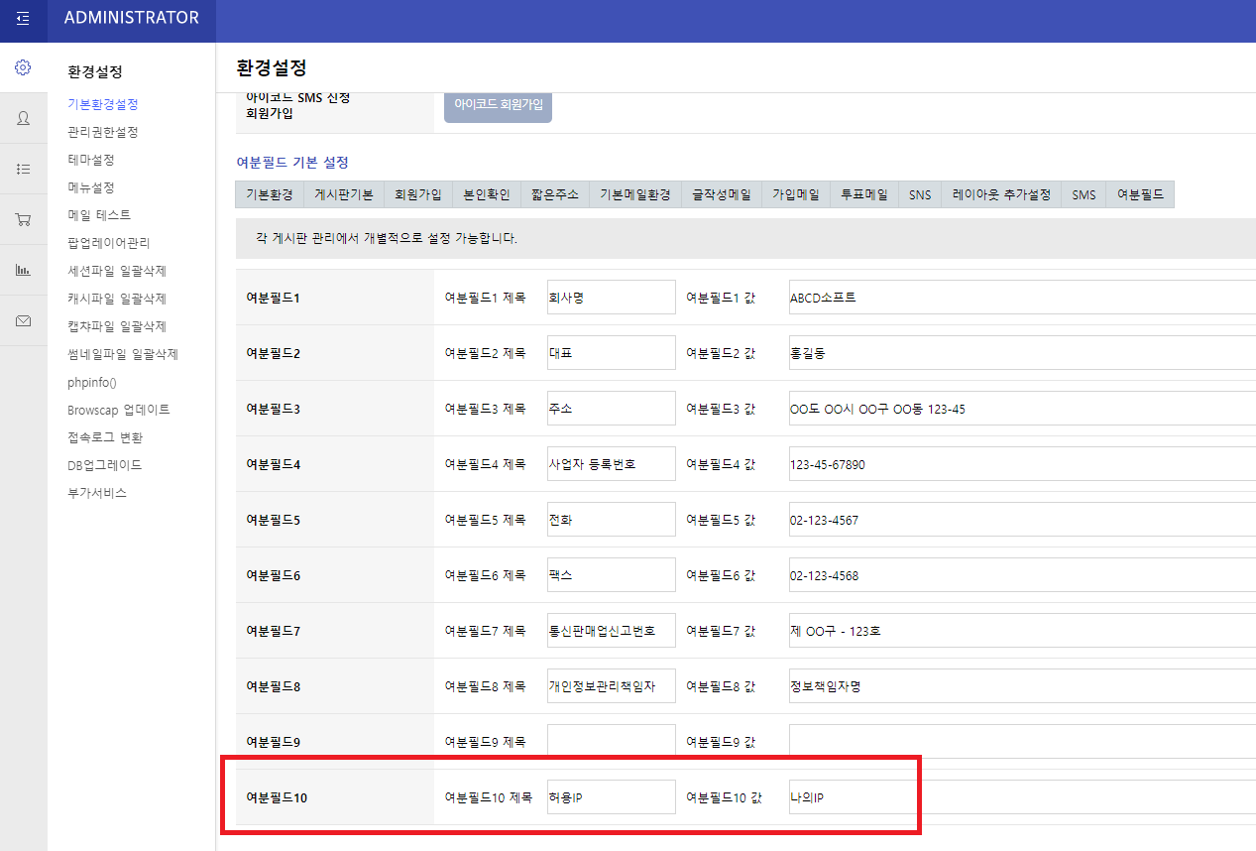Open the member management user icon
1256x851 pixels.
pos(23,118)
